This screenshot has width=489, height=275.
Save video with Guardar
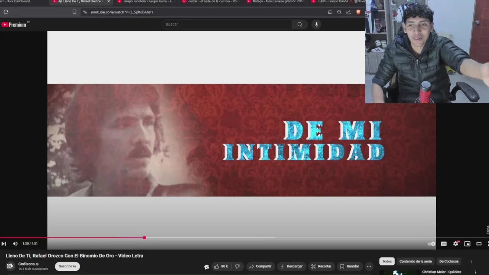350,266
